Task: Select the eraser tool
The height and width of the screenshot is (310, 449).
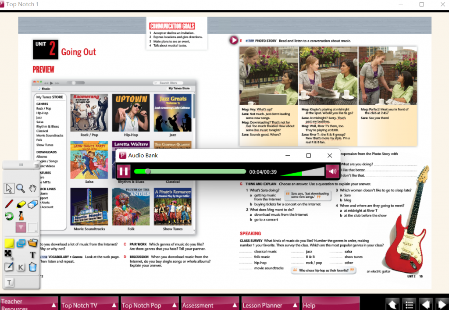Action: pyautogui.click(x=33, y=204)
